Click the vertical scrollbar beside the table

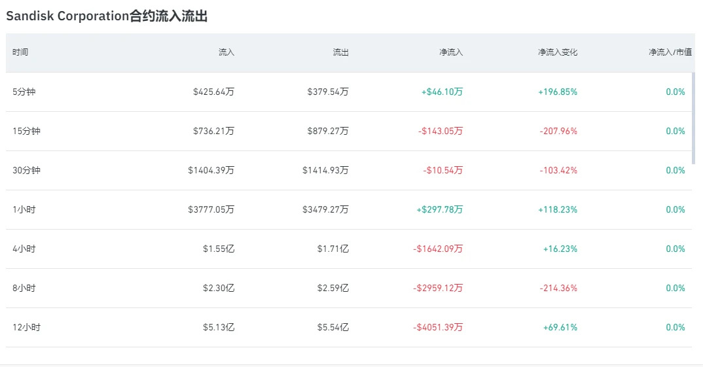click(x=694, y=118)
